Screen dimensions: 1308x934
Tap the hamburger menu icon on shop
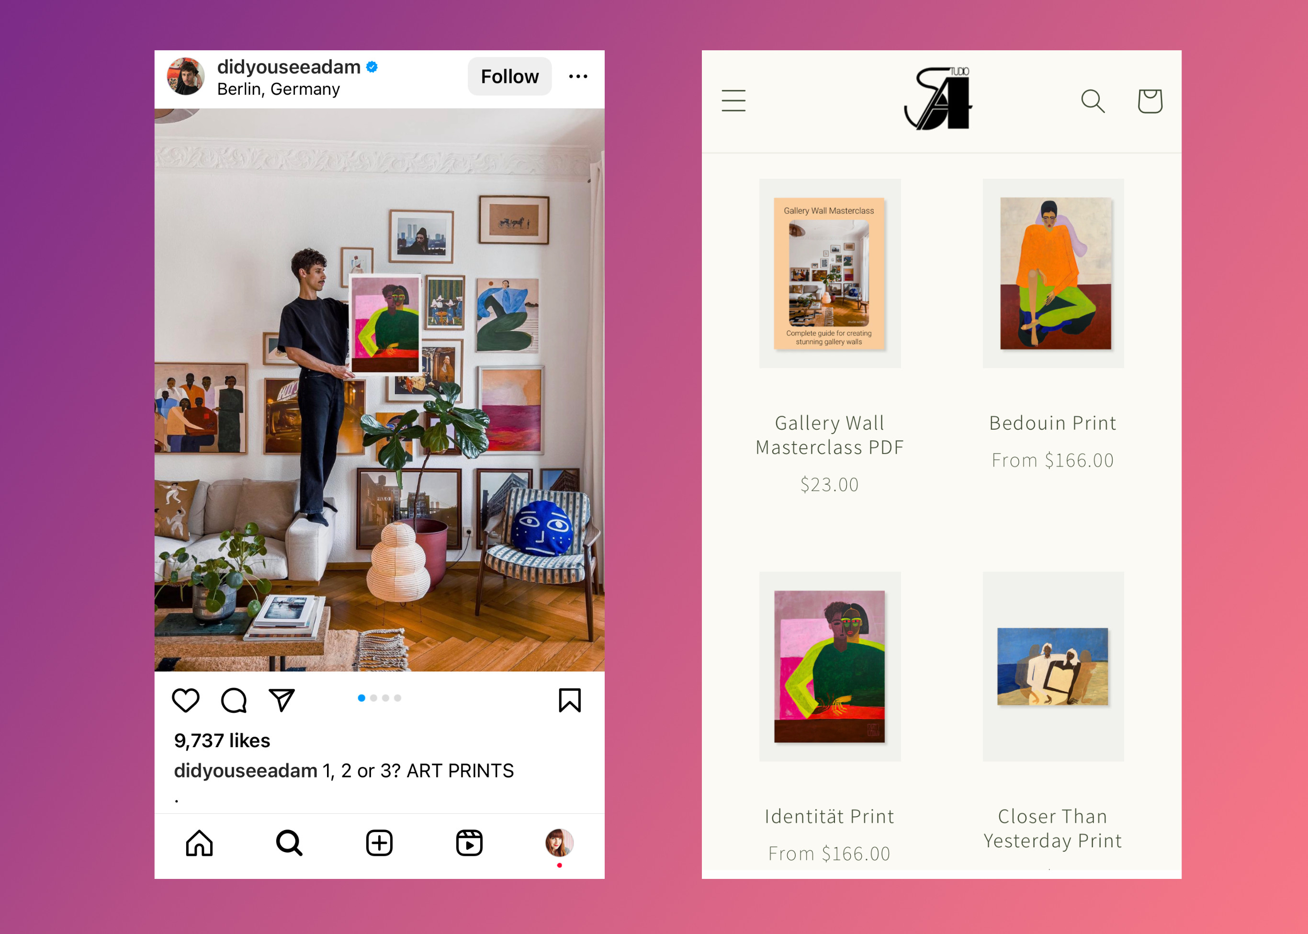[733, 101]
